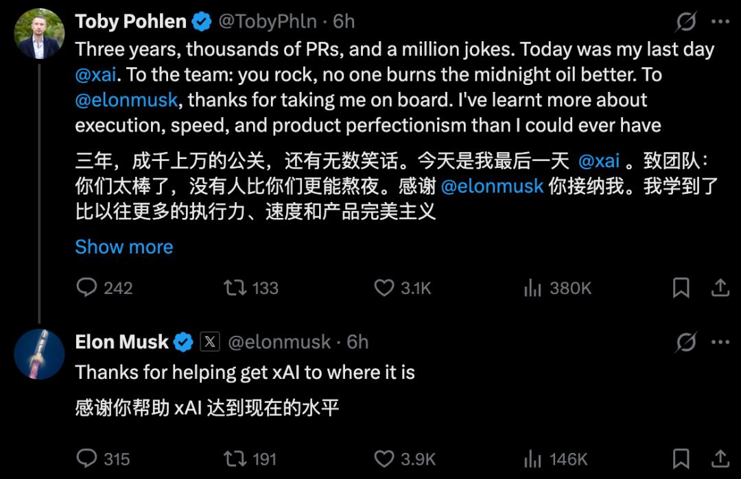
Task: Open Toby Pohlen's profile picture
Action: [x=39, y=33]
